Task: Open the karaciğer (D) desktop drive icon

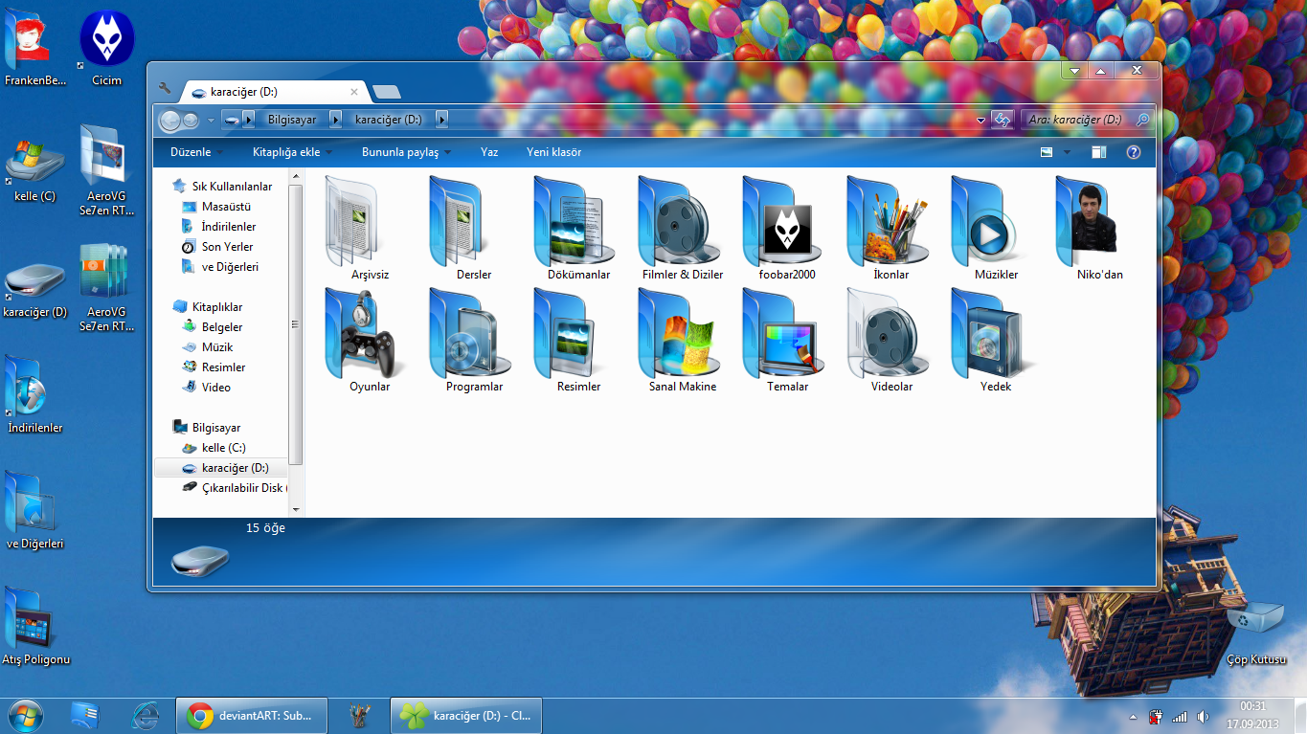Action: (x=34, y=289)
